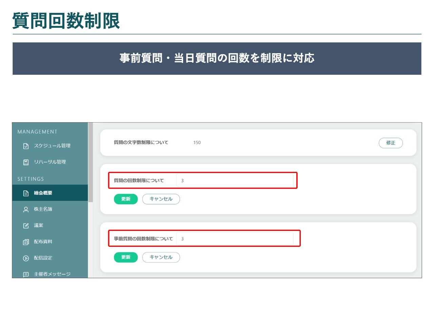
Task: Click the スケジュール管理 calendar icon
Action: [x=26, y=146]
